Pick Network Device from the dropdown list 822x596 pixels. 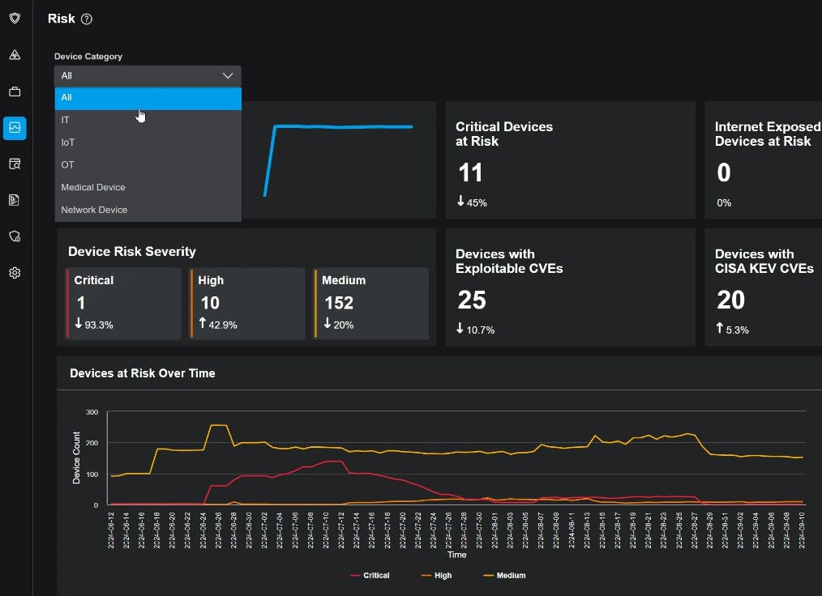[94, 210]
